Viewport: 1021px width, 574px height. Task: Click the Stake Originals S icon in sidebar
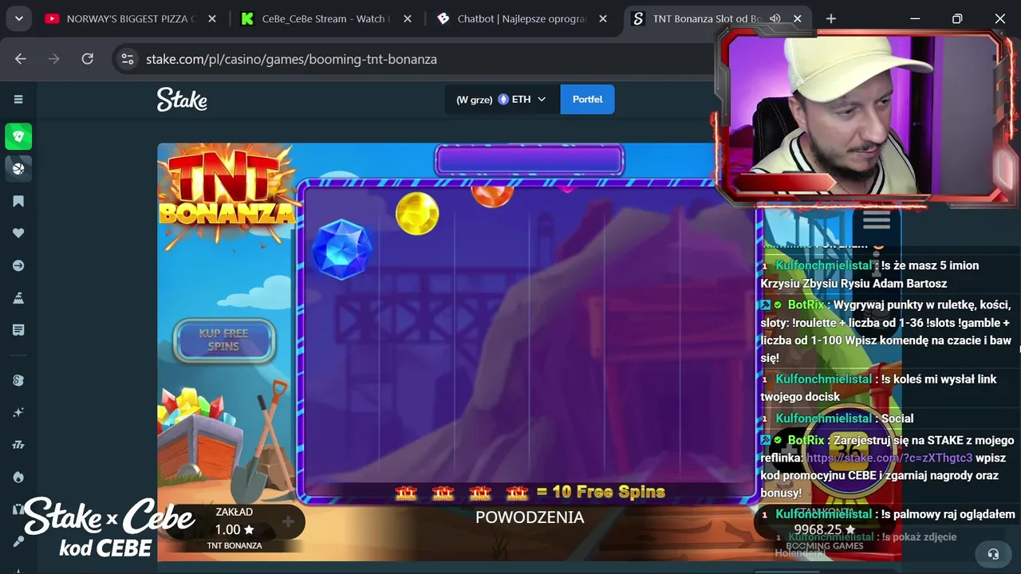pyautogui.click(x=18, y=380)
